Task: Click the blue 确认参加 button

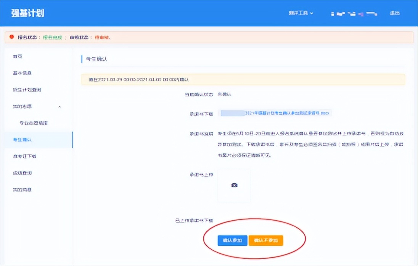Action: 233,240
